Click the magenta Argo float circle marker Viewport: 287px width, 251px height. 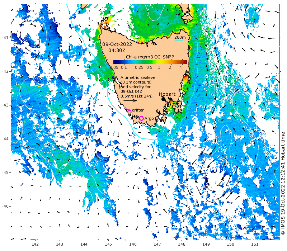click(x=141, y=118)
